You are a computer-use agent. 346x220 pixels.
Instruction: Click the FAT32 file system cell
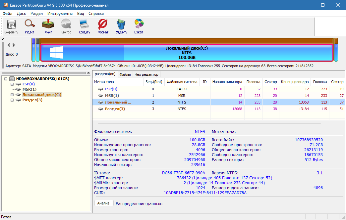pos(182,89)
